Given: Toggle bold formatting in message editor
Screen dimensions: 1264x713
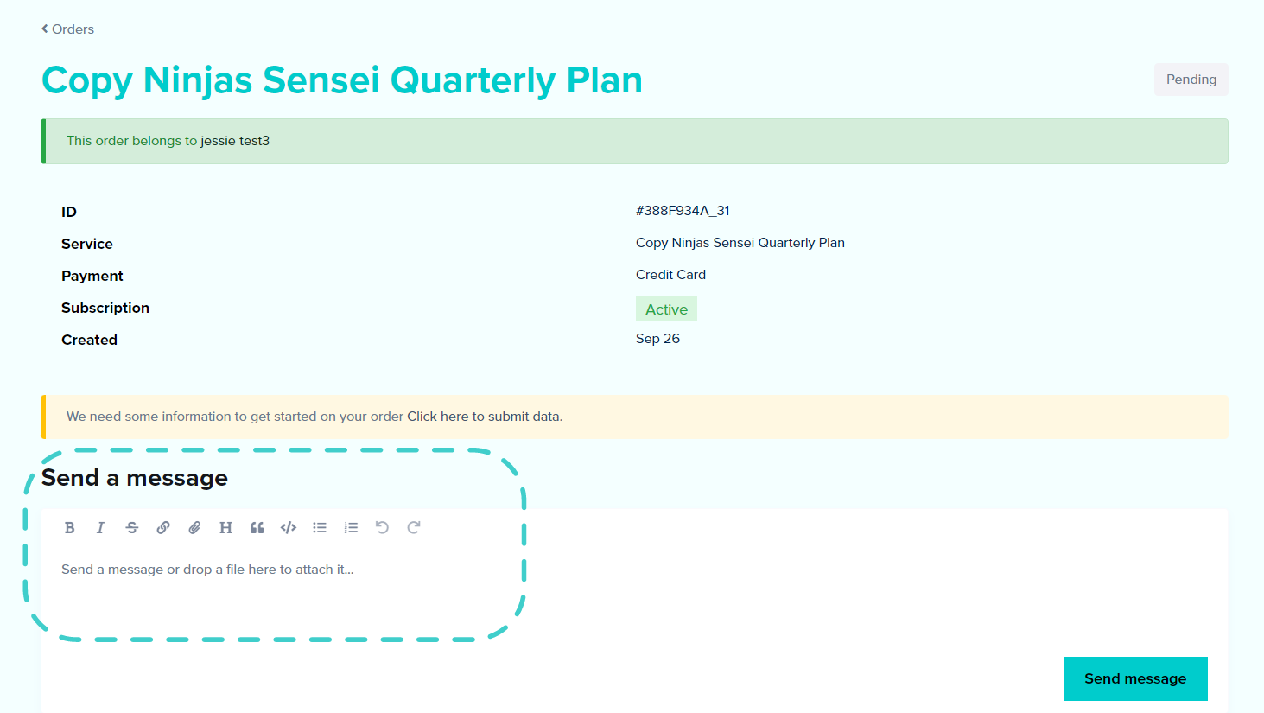Looking at the screenshot, I should pyautogui.click(x=70, y=527).
